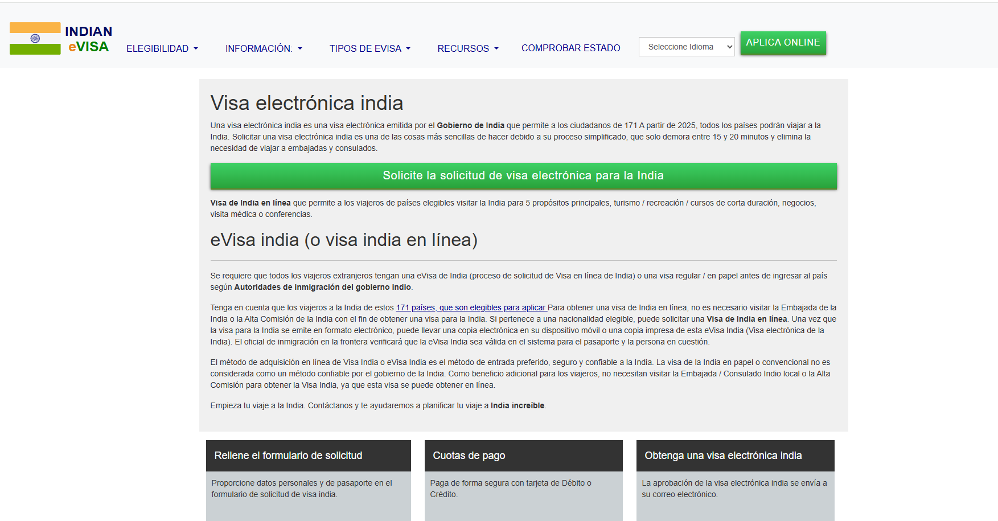Click the ELEGIBILIDAD dropdown caret arrow

(196, 49)
